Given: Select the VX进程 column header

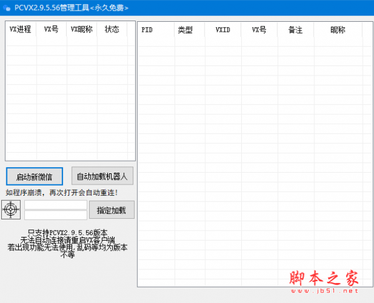Looking at the screenshot, I should (21, 29).
